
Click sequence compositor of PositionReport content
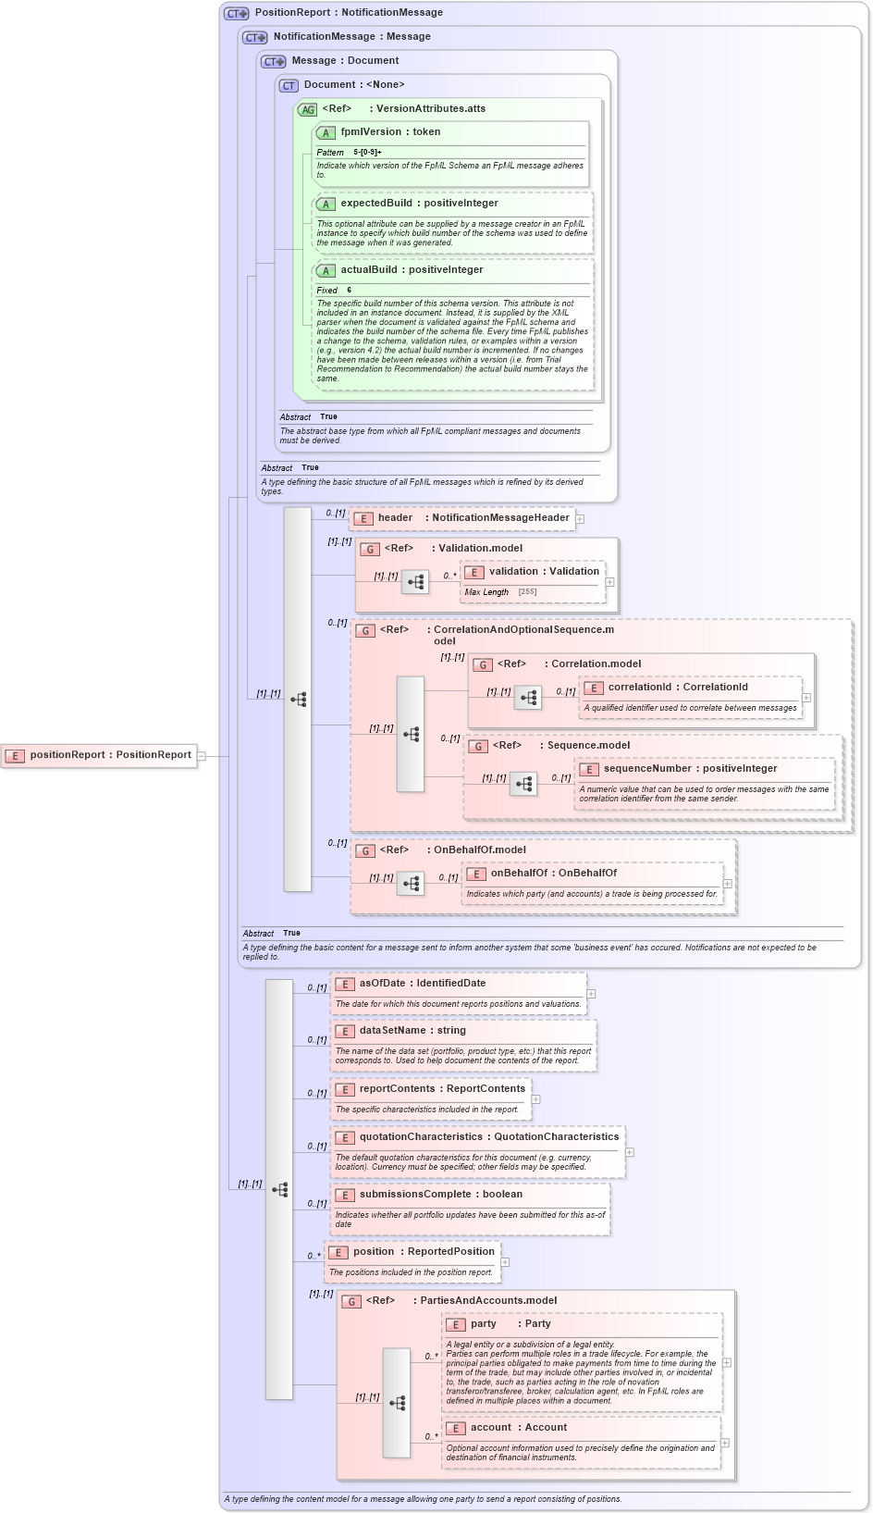click(279, 1189)
